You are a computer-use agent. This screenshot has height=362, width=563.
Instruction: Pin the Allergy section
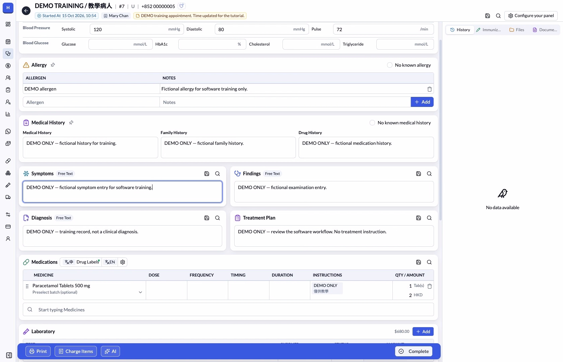[x=53, y=65]
